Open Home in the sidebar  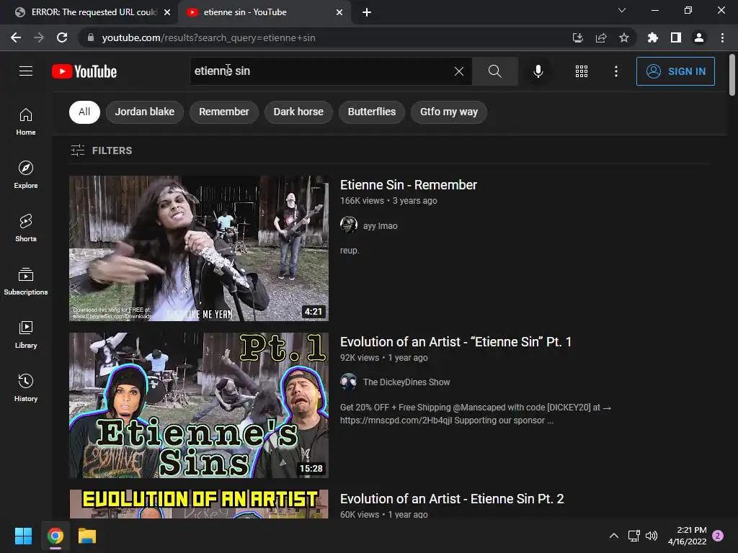coord(26,122)
